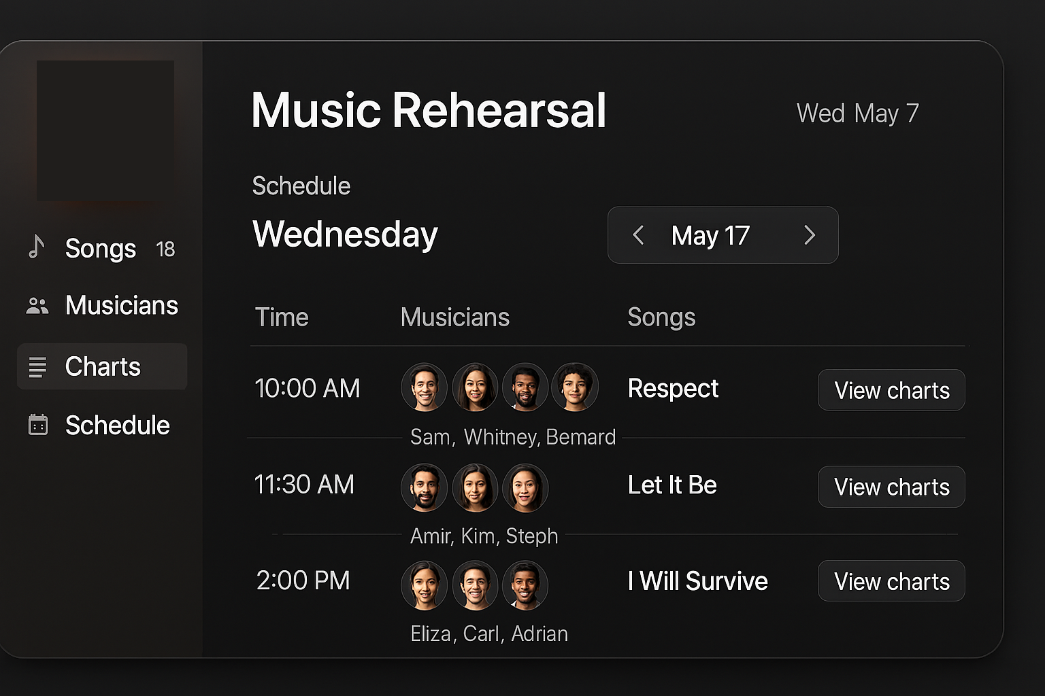Advance to next day with the right chevron
The height and width of the screenshot is (696, 1045).
click(x=809, y=235)
